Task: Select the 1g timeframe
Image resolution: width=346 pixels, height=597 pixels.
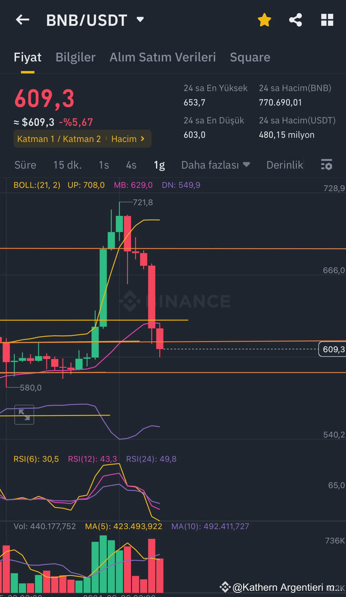Action: click(159, 165)
